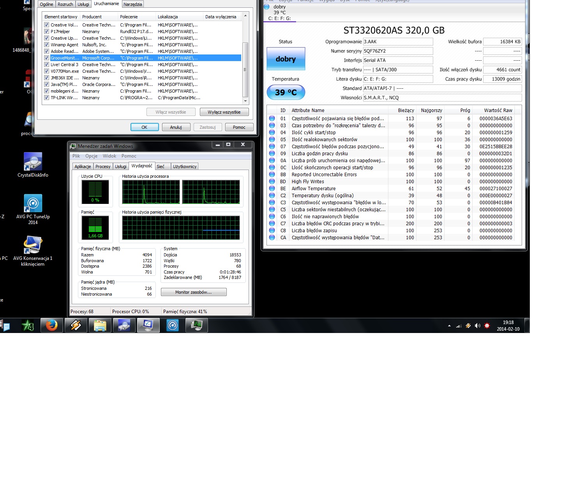Open Monitor zasobów... in Task Manager

click(x=194, y=292)
